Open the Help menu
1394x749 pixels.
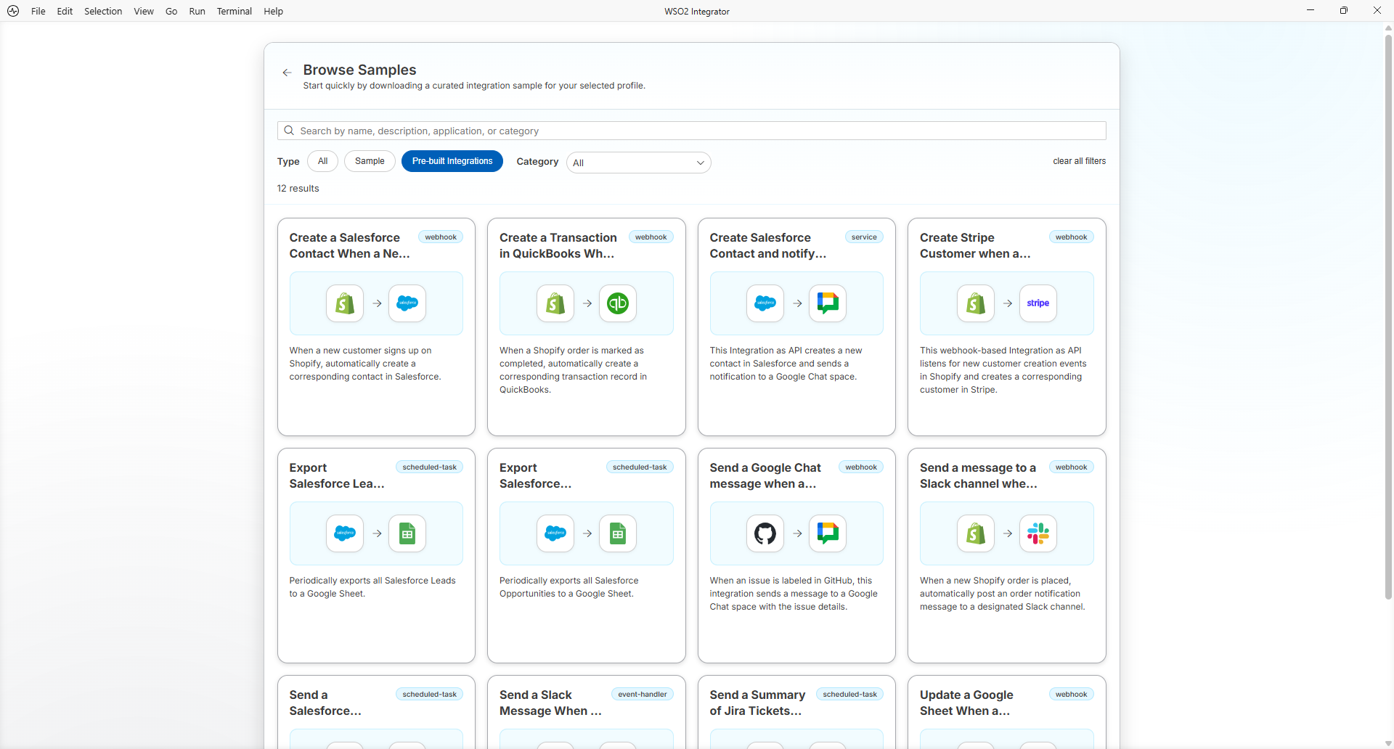coord(273,11)
